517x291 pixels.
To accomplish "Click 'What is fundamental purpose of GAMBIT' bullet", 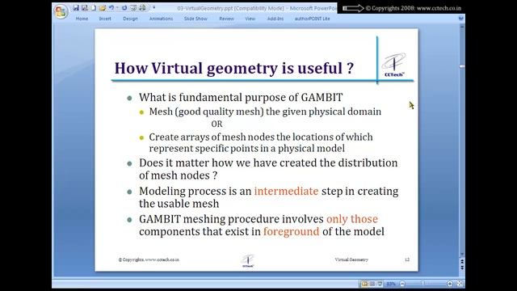I will (241, 97).
